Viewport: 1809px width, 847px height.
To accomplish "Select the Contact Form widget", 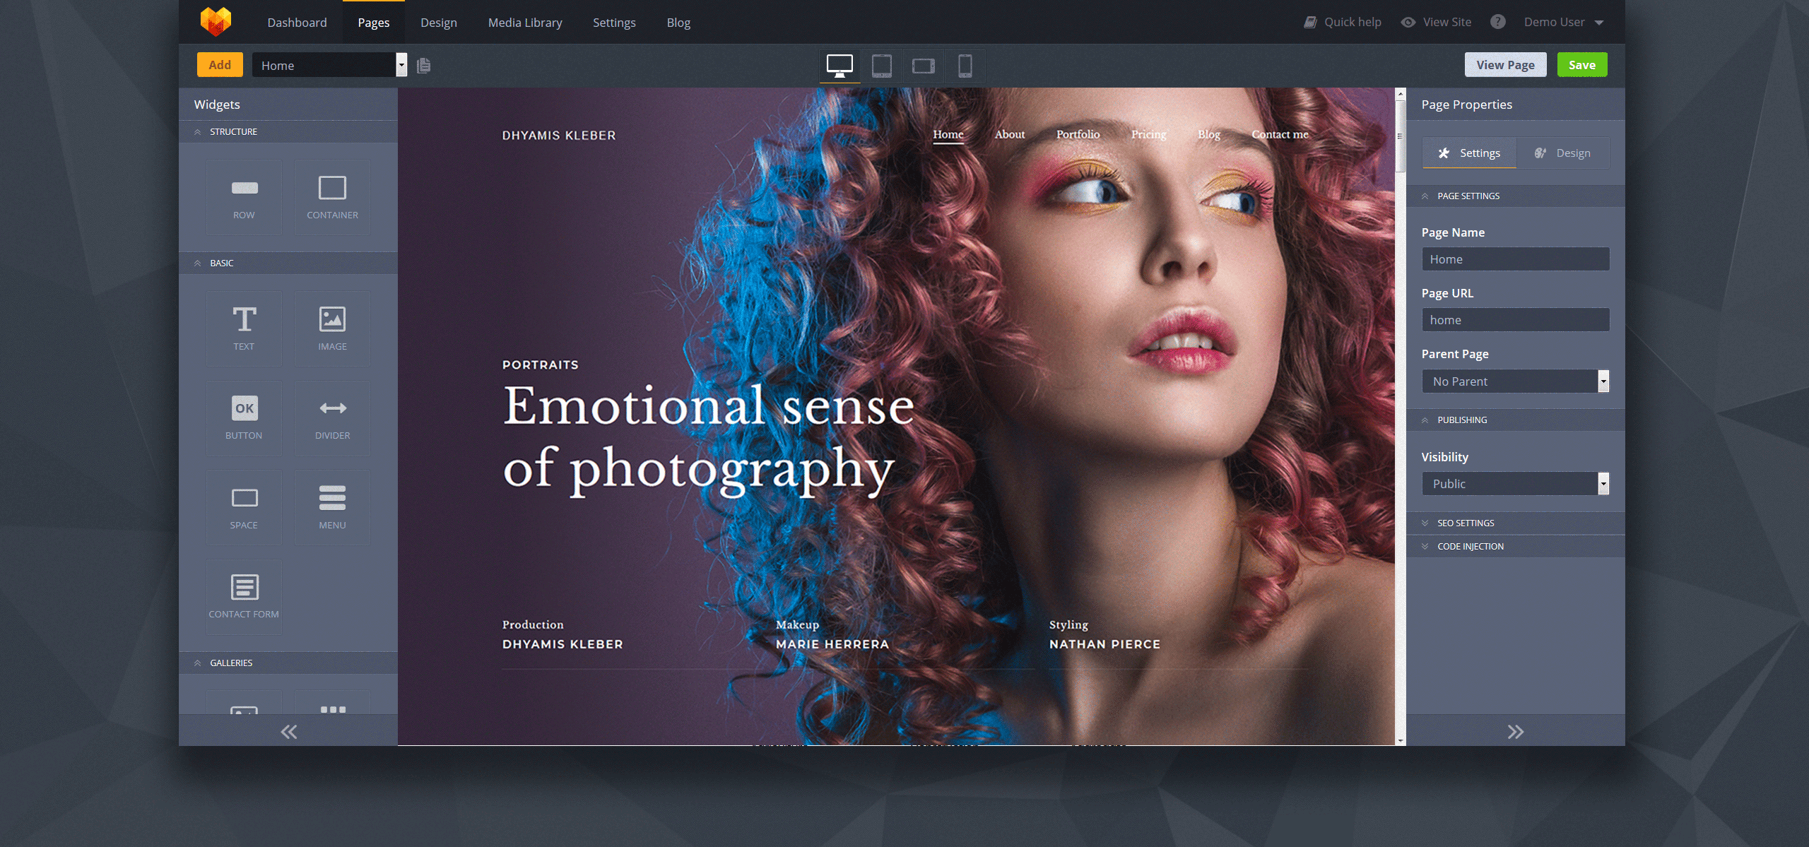I will (x=244, y=597).
